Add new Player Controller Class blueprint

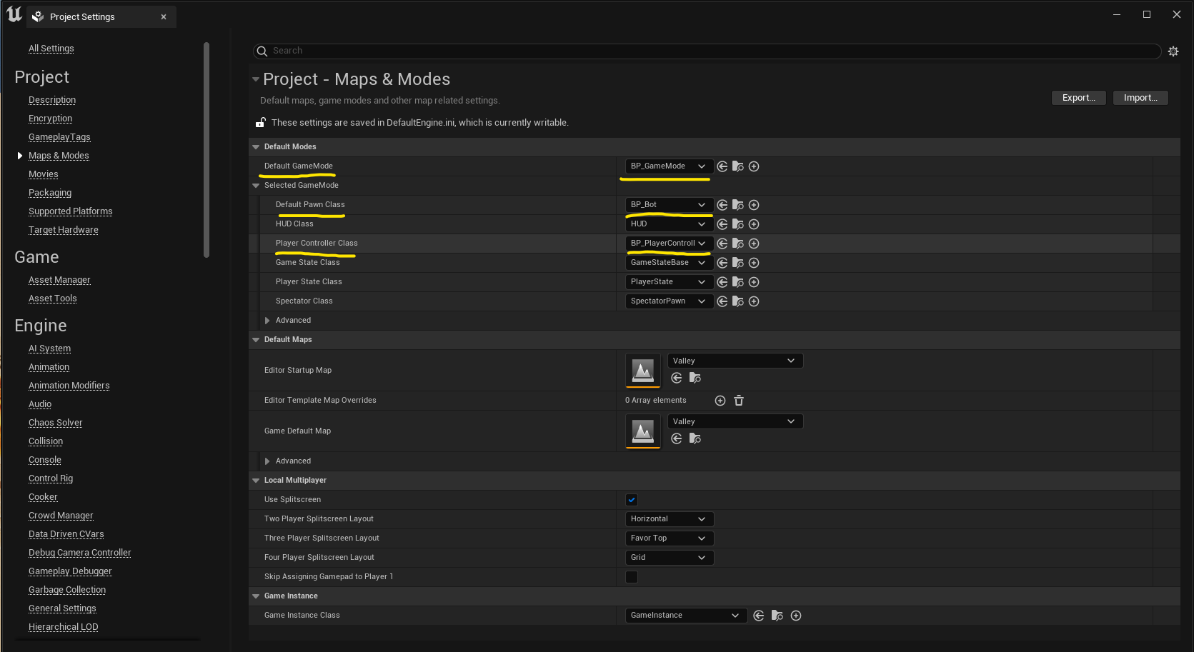(x=754, y=244)
